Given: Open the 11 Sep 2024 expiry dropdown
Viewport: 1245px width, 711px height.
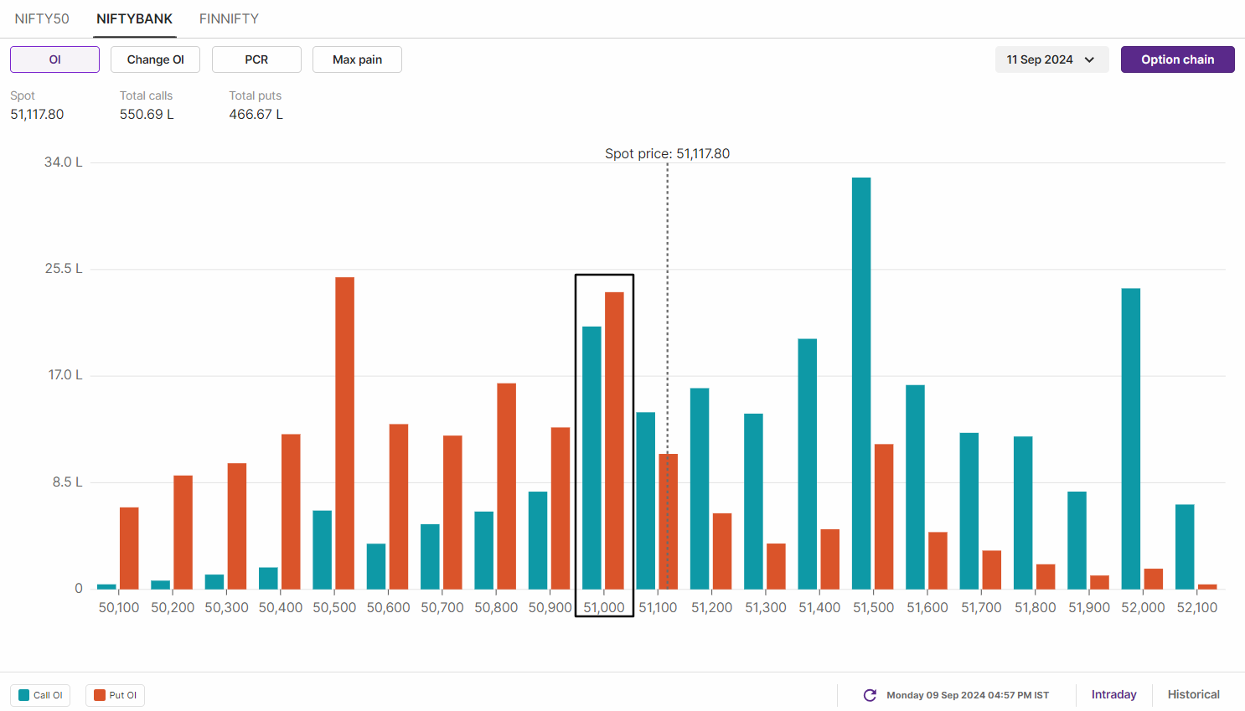Looking at the screenshot, I should 1051,59.
